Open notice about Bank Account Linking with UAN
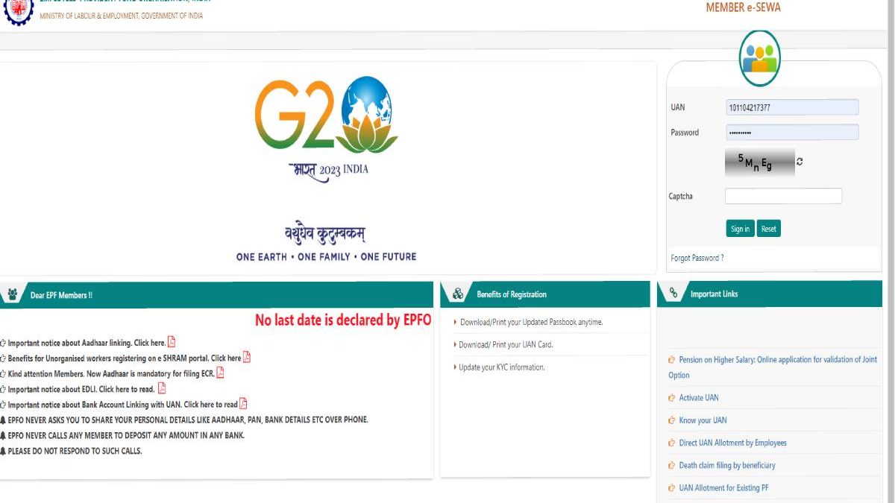Image resolution: width=895 pixels, height=503 pixels. point(122,405)
